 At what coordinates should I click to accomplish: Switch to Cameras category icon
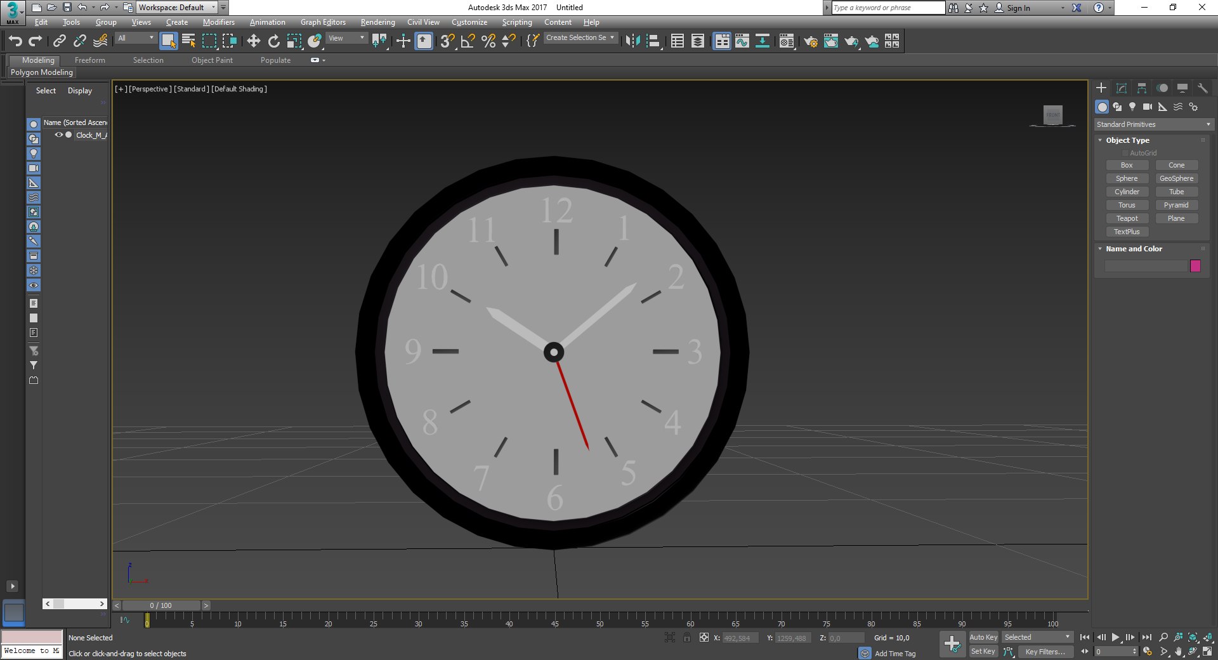coord(1148,107)
